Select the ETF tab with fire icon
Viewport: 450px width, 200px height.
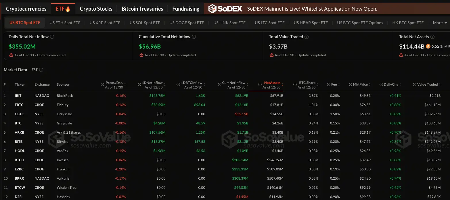point(63,9)
